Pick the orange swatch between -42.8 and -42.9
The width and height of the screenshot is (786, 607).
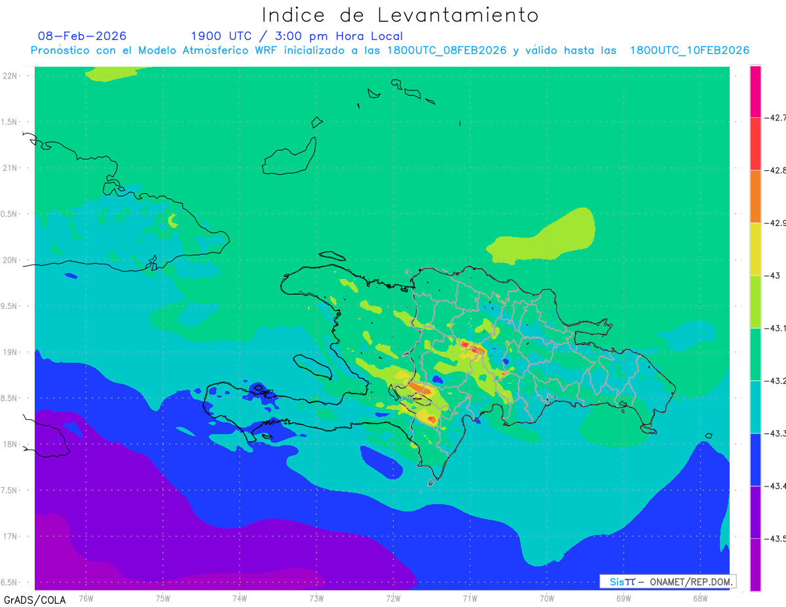click(x=755, y=196)
